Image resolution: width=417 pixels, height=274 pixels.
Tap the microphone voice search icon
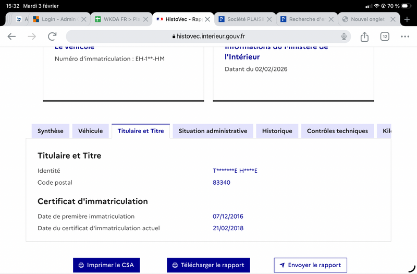pos(344,37)
